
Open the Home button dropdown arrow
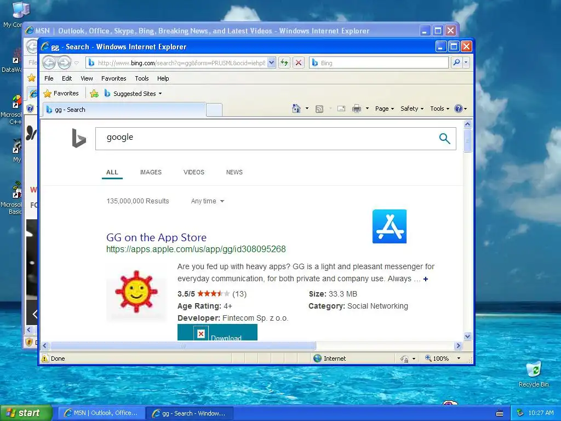point(307,109)
